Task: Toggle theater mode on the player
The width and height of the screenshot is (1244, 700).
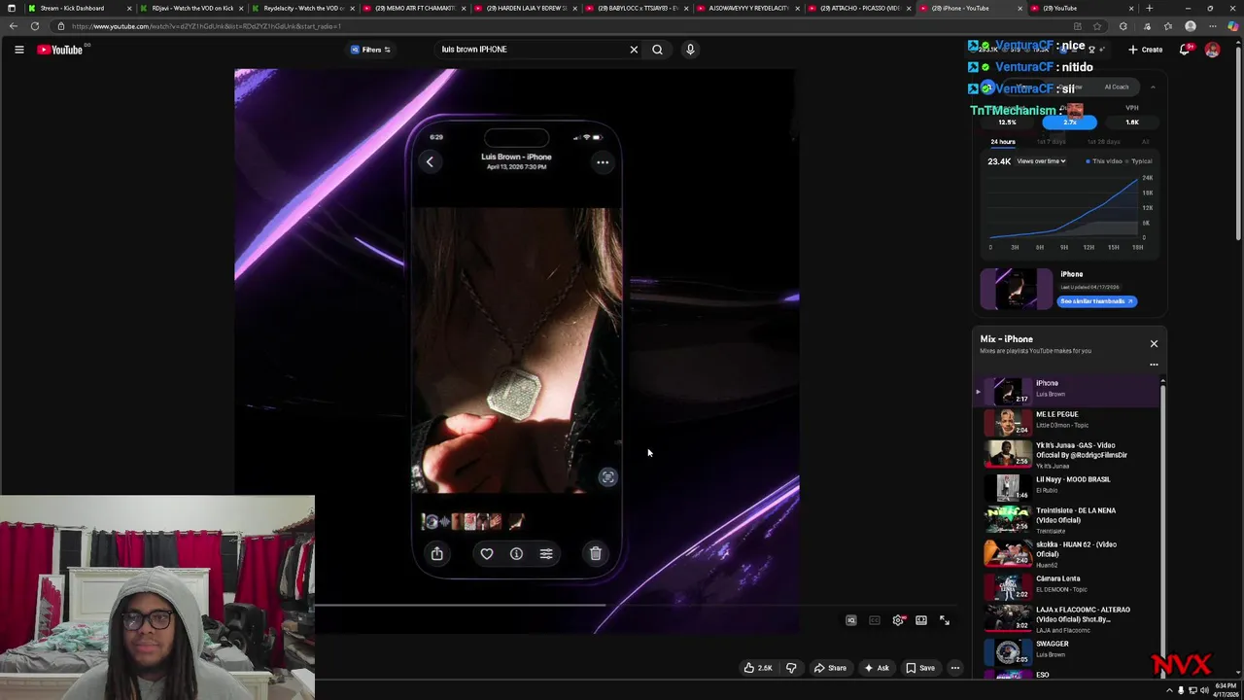Action: (921, 620)
